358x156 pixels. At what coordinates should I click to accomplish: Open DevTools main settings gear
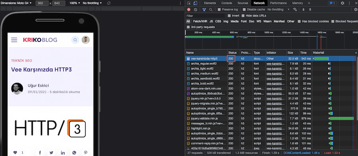point(342,3)
